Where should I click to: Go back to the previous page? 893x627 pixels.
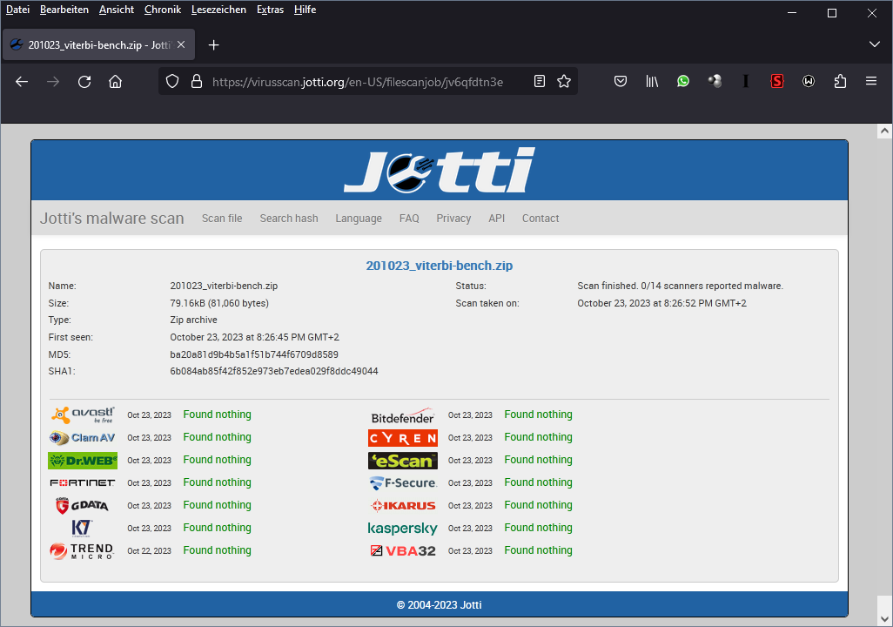pos(22,82)
